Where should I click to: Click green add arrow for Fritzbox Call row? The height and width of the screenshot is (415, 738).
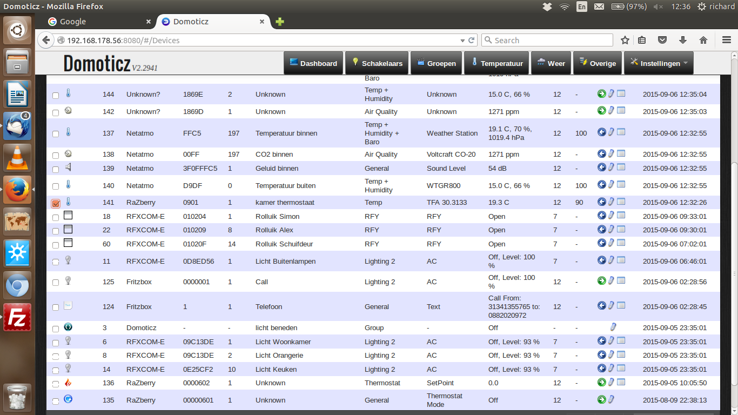pos(602,280)
